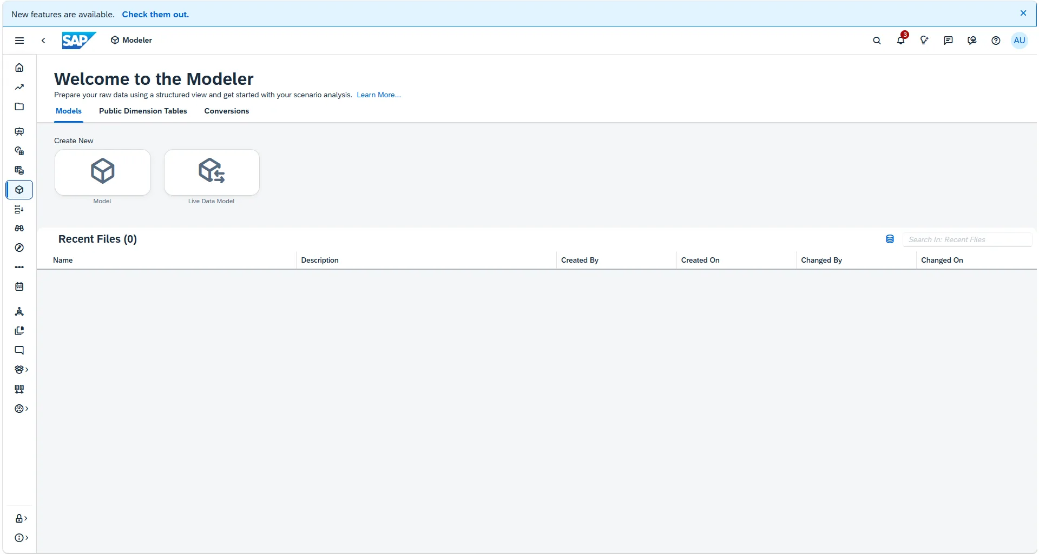Image resolution: width=1039 pixels, height=554 pixels.
Task: Switch to the Conversions tab
Action: point(227,111)
